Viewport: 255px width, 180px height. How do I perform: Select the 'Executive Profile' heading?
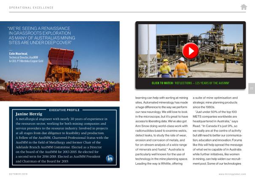tap(64, 110)
